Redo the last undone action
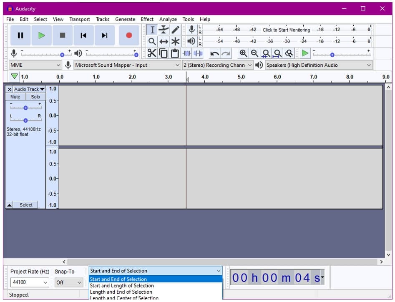 [226, 53]
